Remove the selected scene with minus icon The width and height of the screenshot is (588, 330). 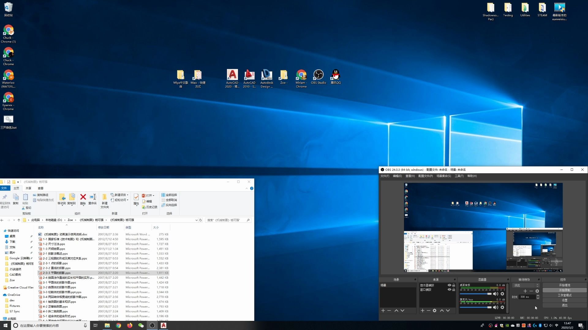389,310
